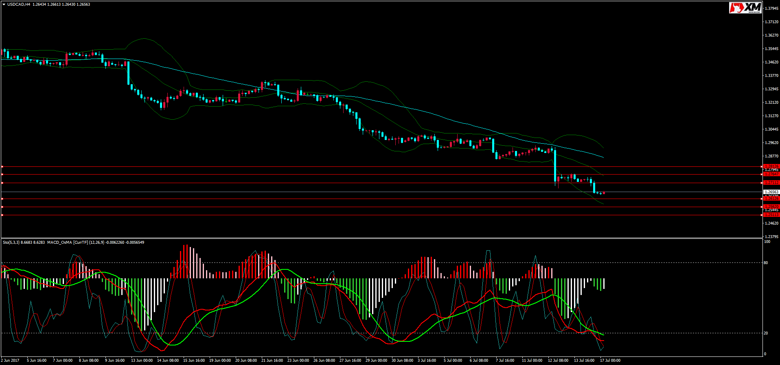The image size is (780, 365).
Task: Click the oscillator scale value 80
Action: coord(766,263)
